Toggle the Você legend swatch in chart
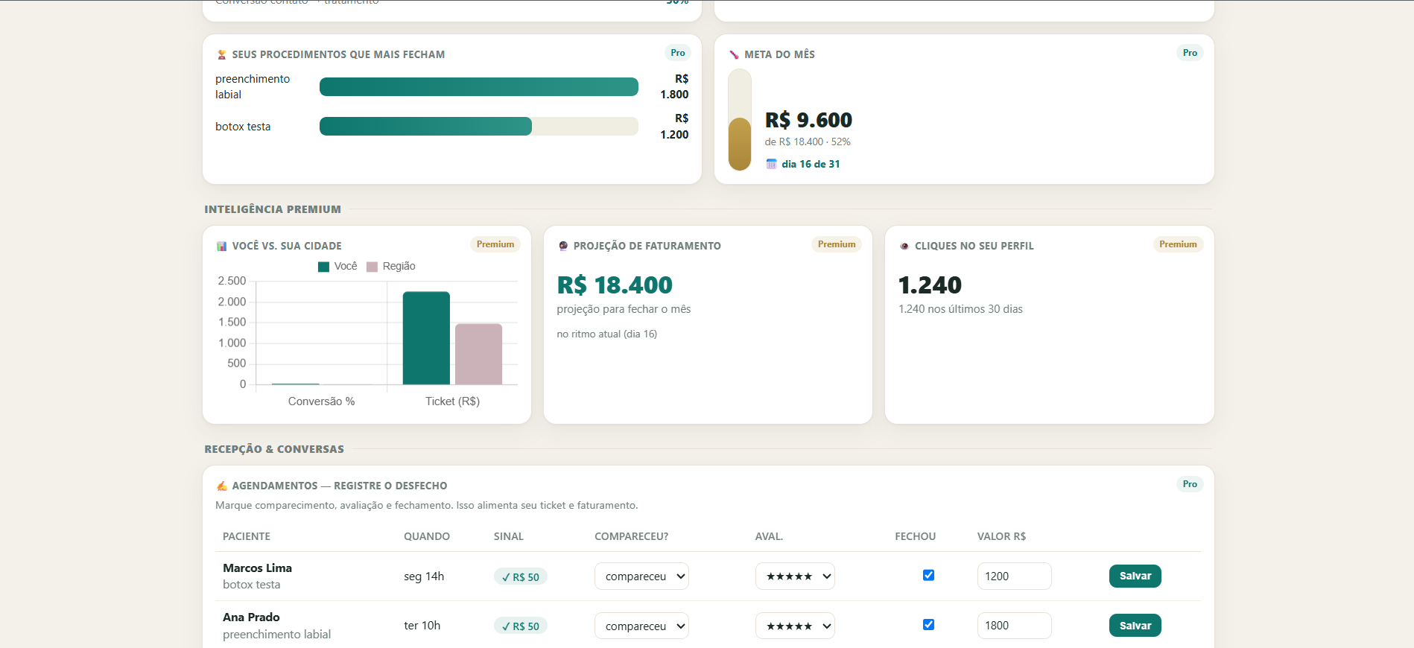This screenshot has width=1414, height=648. point(323,267)
